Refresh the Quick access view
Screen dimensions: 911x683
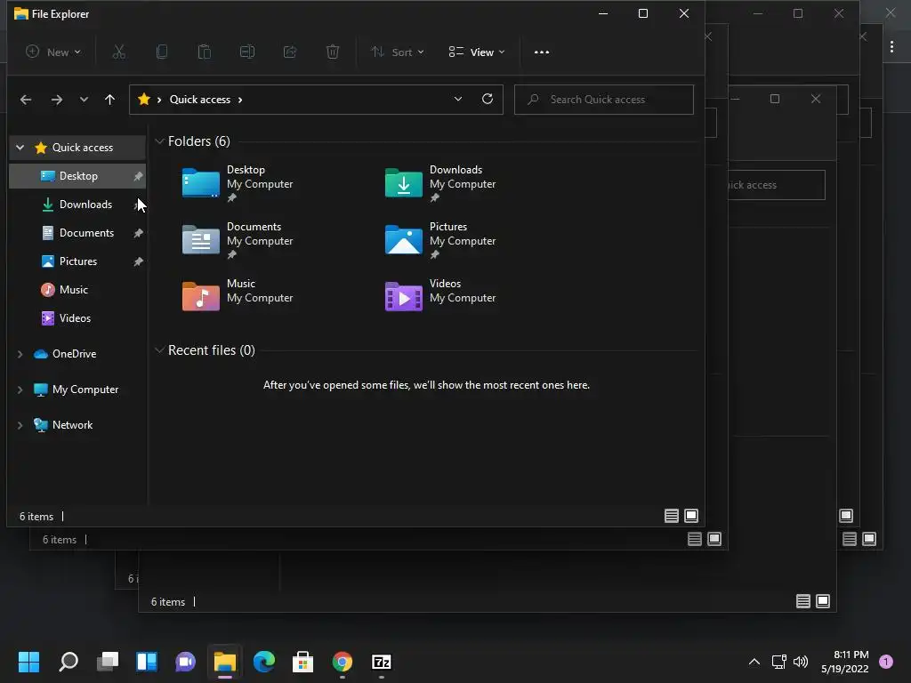tap(488, 99)
